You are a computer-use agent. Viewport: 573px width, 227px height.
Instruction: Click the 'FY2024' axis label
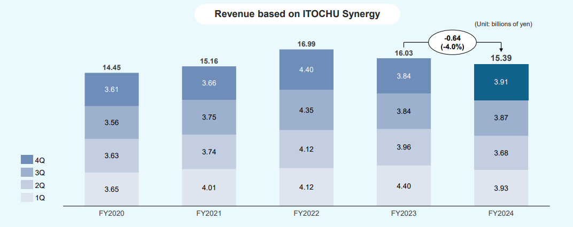pos(501,214)
